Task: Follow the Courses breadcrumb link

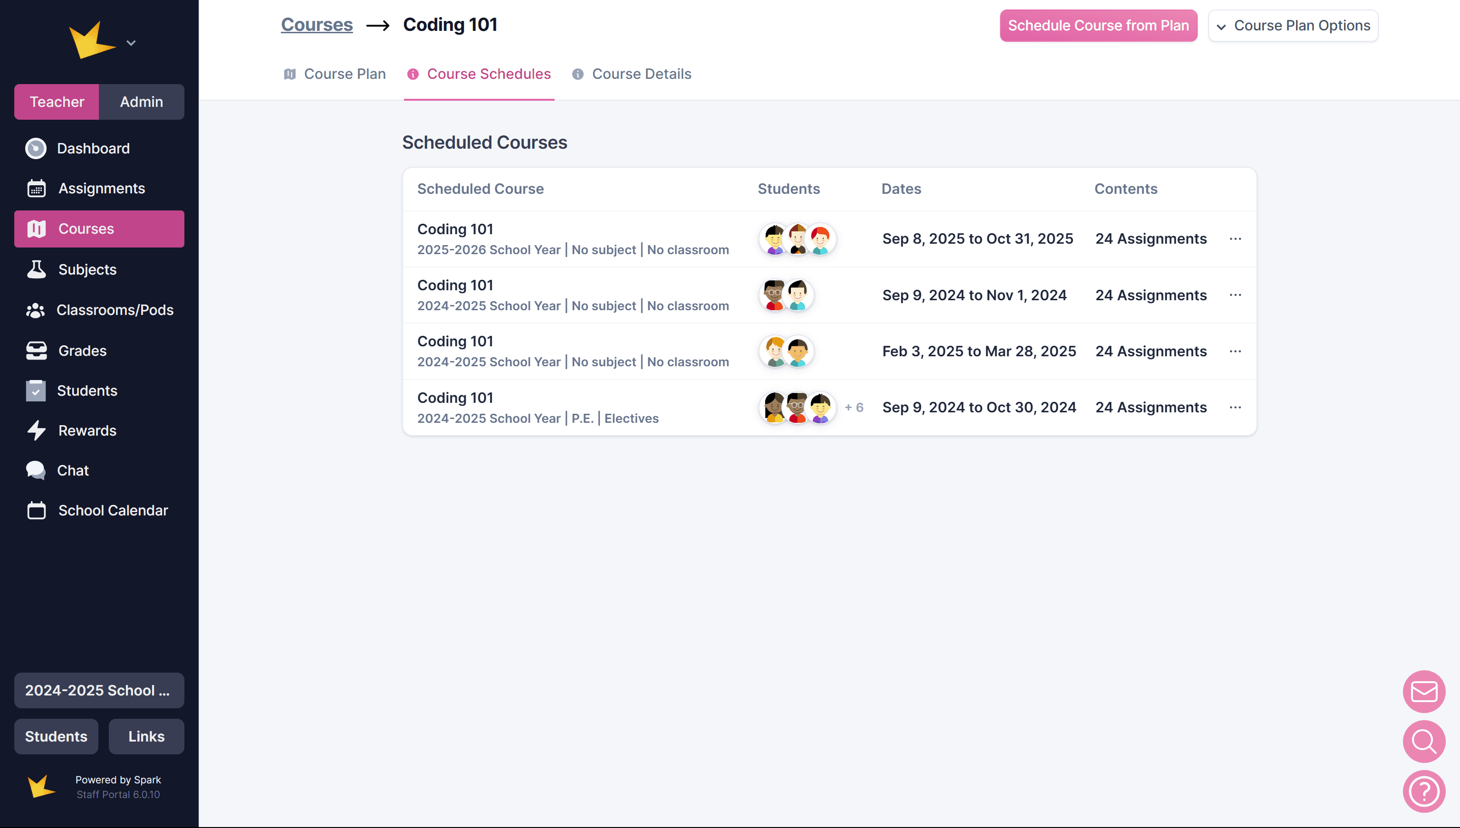Action: point(317,24)
